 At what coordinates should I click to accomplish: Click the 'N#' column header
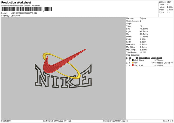coord(130,58)
